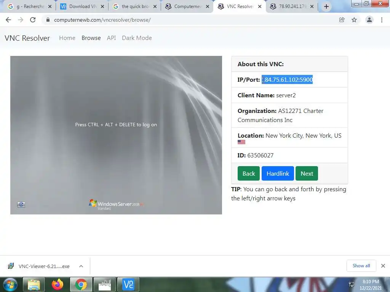Close the 78.90.241.179 tab

[x=312, y=7]
